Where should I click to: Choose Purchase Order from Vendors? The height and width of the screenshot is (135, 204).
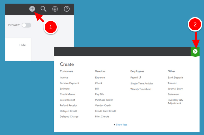tap(104, 100)
